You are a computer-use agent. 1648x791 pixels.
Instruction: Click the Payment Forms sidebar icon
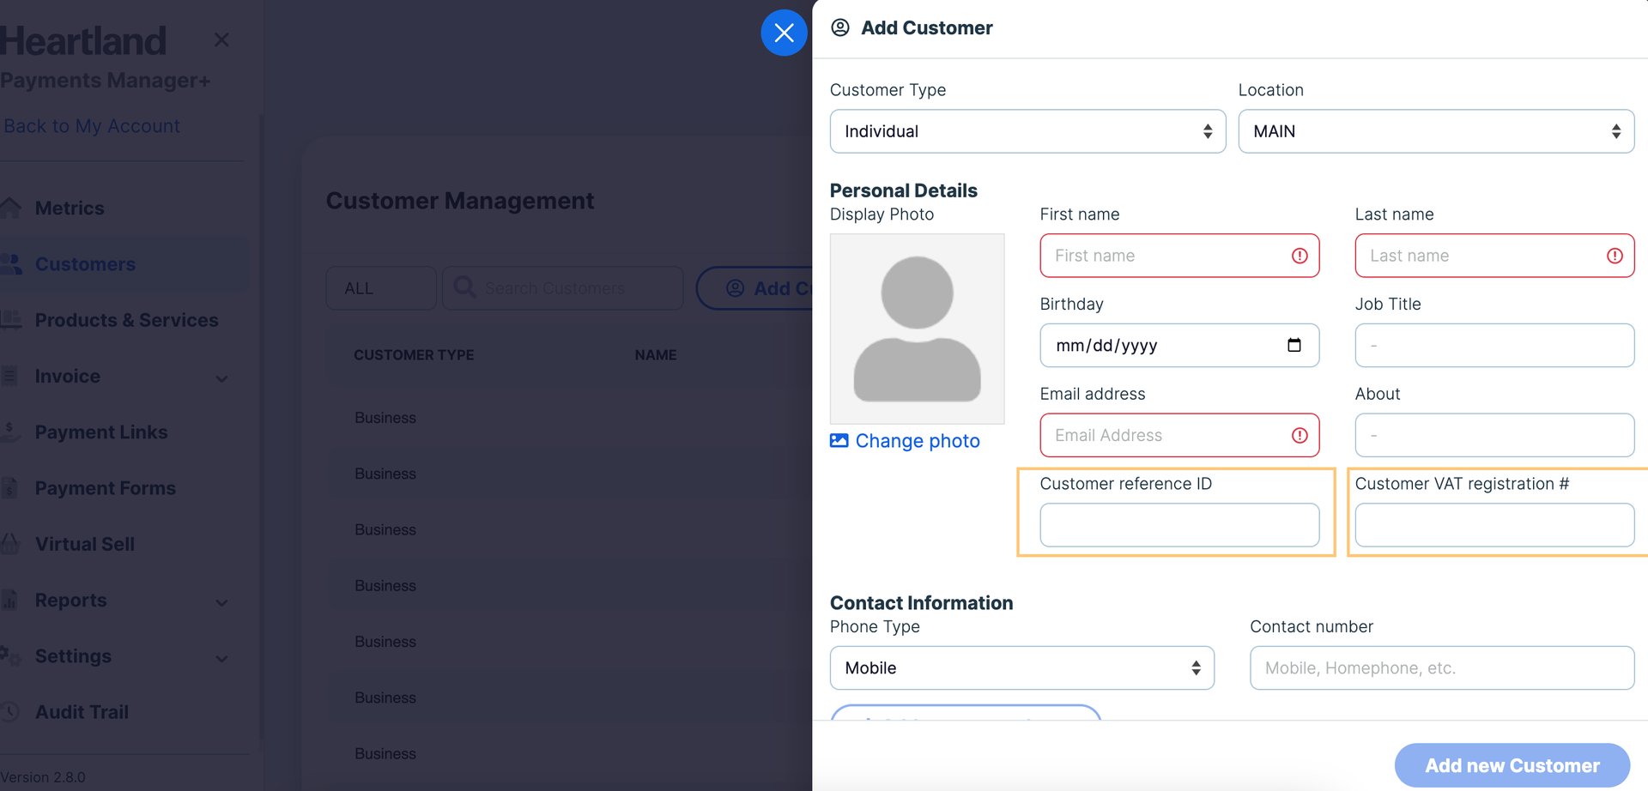9,487
